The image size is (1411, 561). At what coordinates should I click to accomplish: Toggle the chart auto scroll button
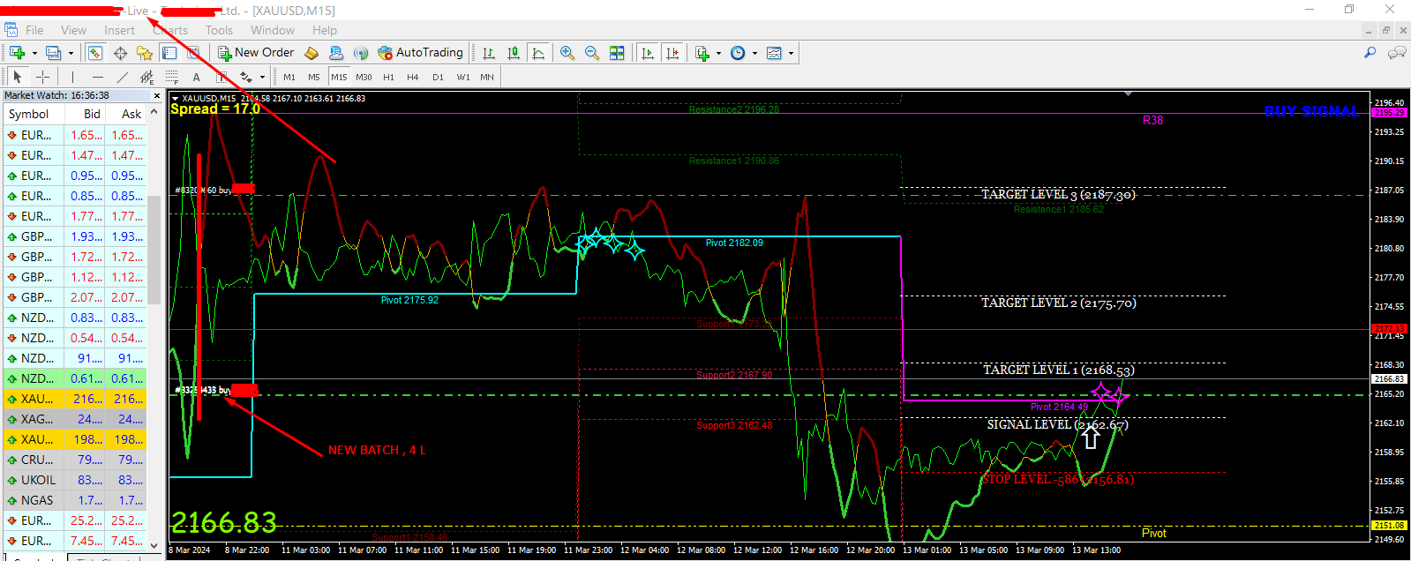pyautogui.click(x=648, y=53)
